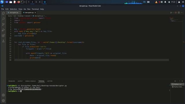Close the terminal panel

pos(182,81)
